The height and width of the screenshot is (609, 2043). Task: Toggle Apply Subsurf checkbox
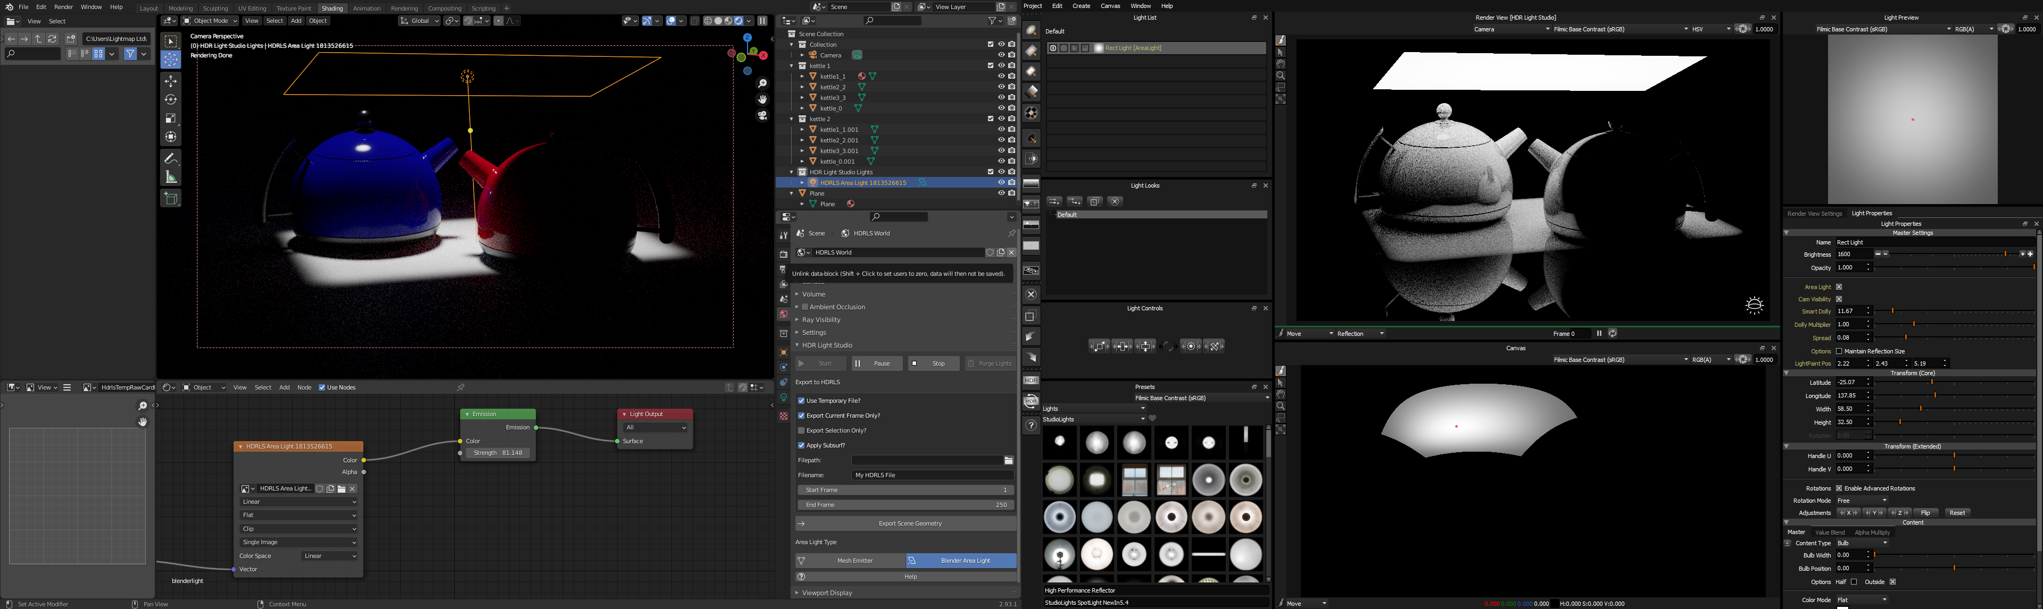pyautogui.click(x=801, y=446)
